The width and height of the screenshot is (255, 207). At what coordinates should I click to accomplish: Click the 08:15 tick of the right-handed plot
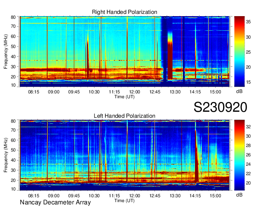tap(33, 92)
